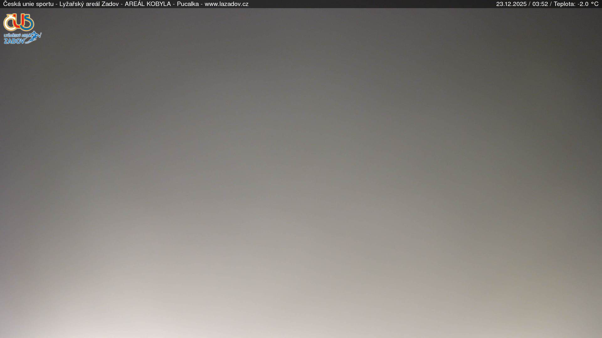
Task: Click the ČUS emblem in the logo
Action: click(18, 22)
